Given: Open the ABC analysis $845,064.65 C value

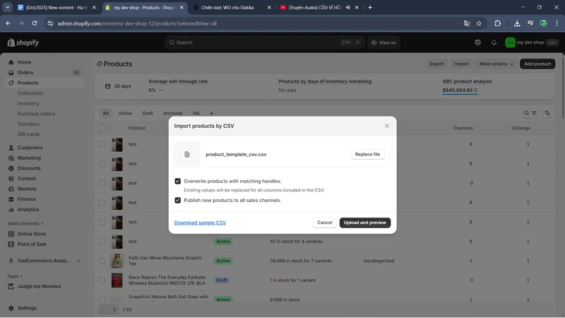Looking at the screenshot, I should (460, 90).
